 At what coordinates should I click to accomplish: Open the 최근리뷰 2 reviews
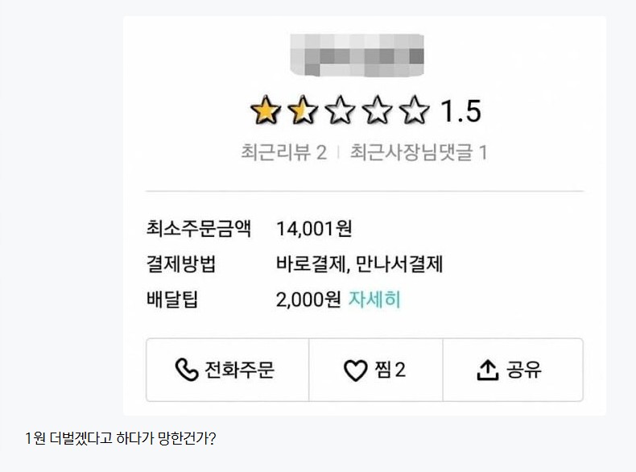[283, 152]
